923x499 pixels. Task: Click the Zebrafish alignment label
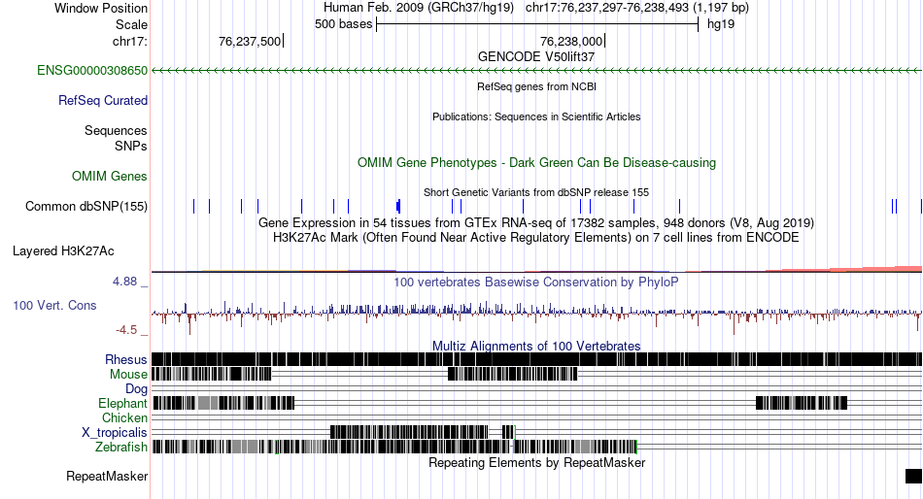(x=121, y=448)
